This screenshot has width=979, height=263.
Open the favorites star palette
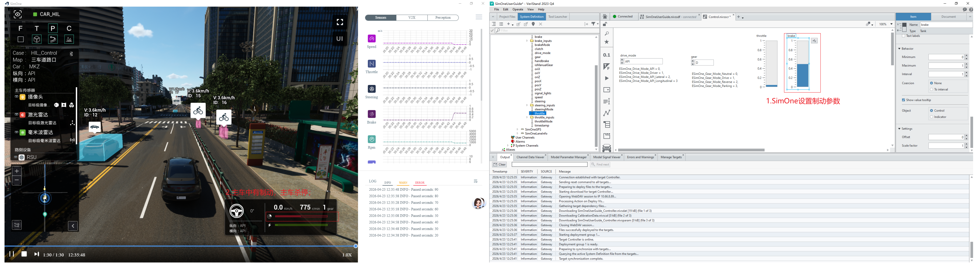tap(607, 42)
